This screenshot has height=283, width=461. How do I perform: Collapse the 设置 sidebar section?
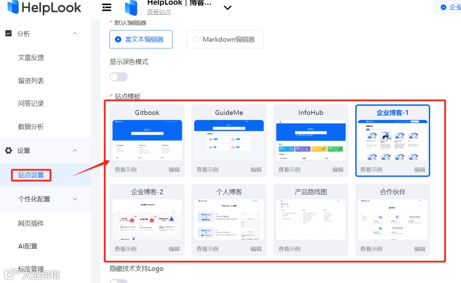tap(75, 150)
